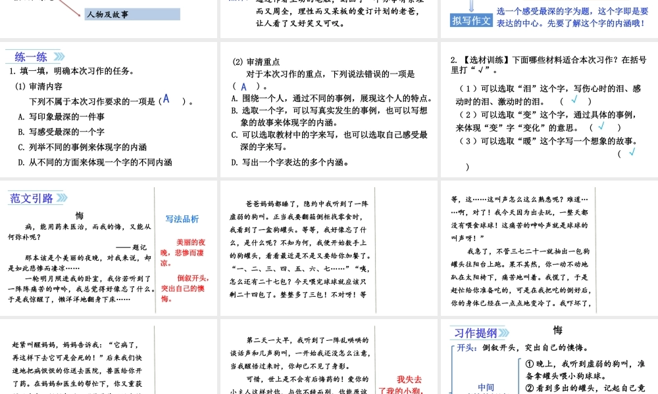Click outline item ① 晚上，我听到虚弱的狗叫
Viewport: 658px width, 394px height.
click(x=585, y=370)
